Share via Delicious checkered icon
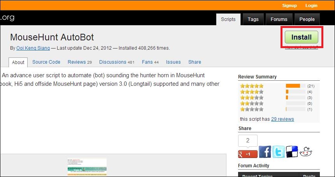This screenshot has width=335, height=177. pos(292,152)
